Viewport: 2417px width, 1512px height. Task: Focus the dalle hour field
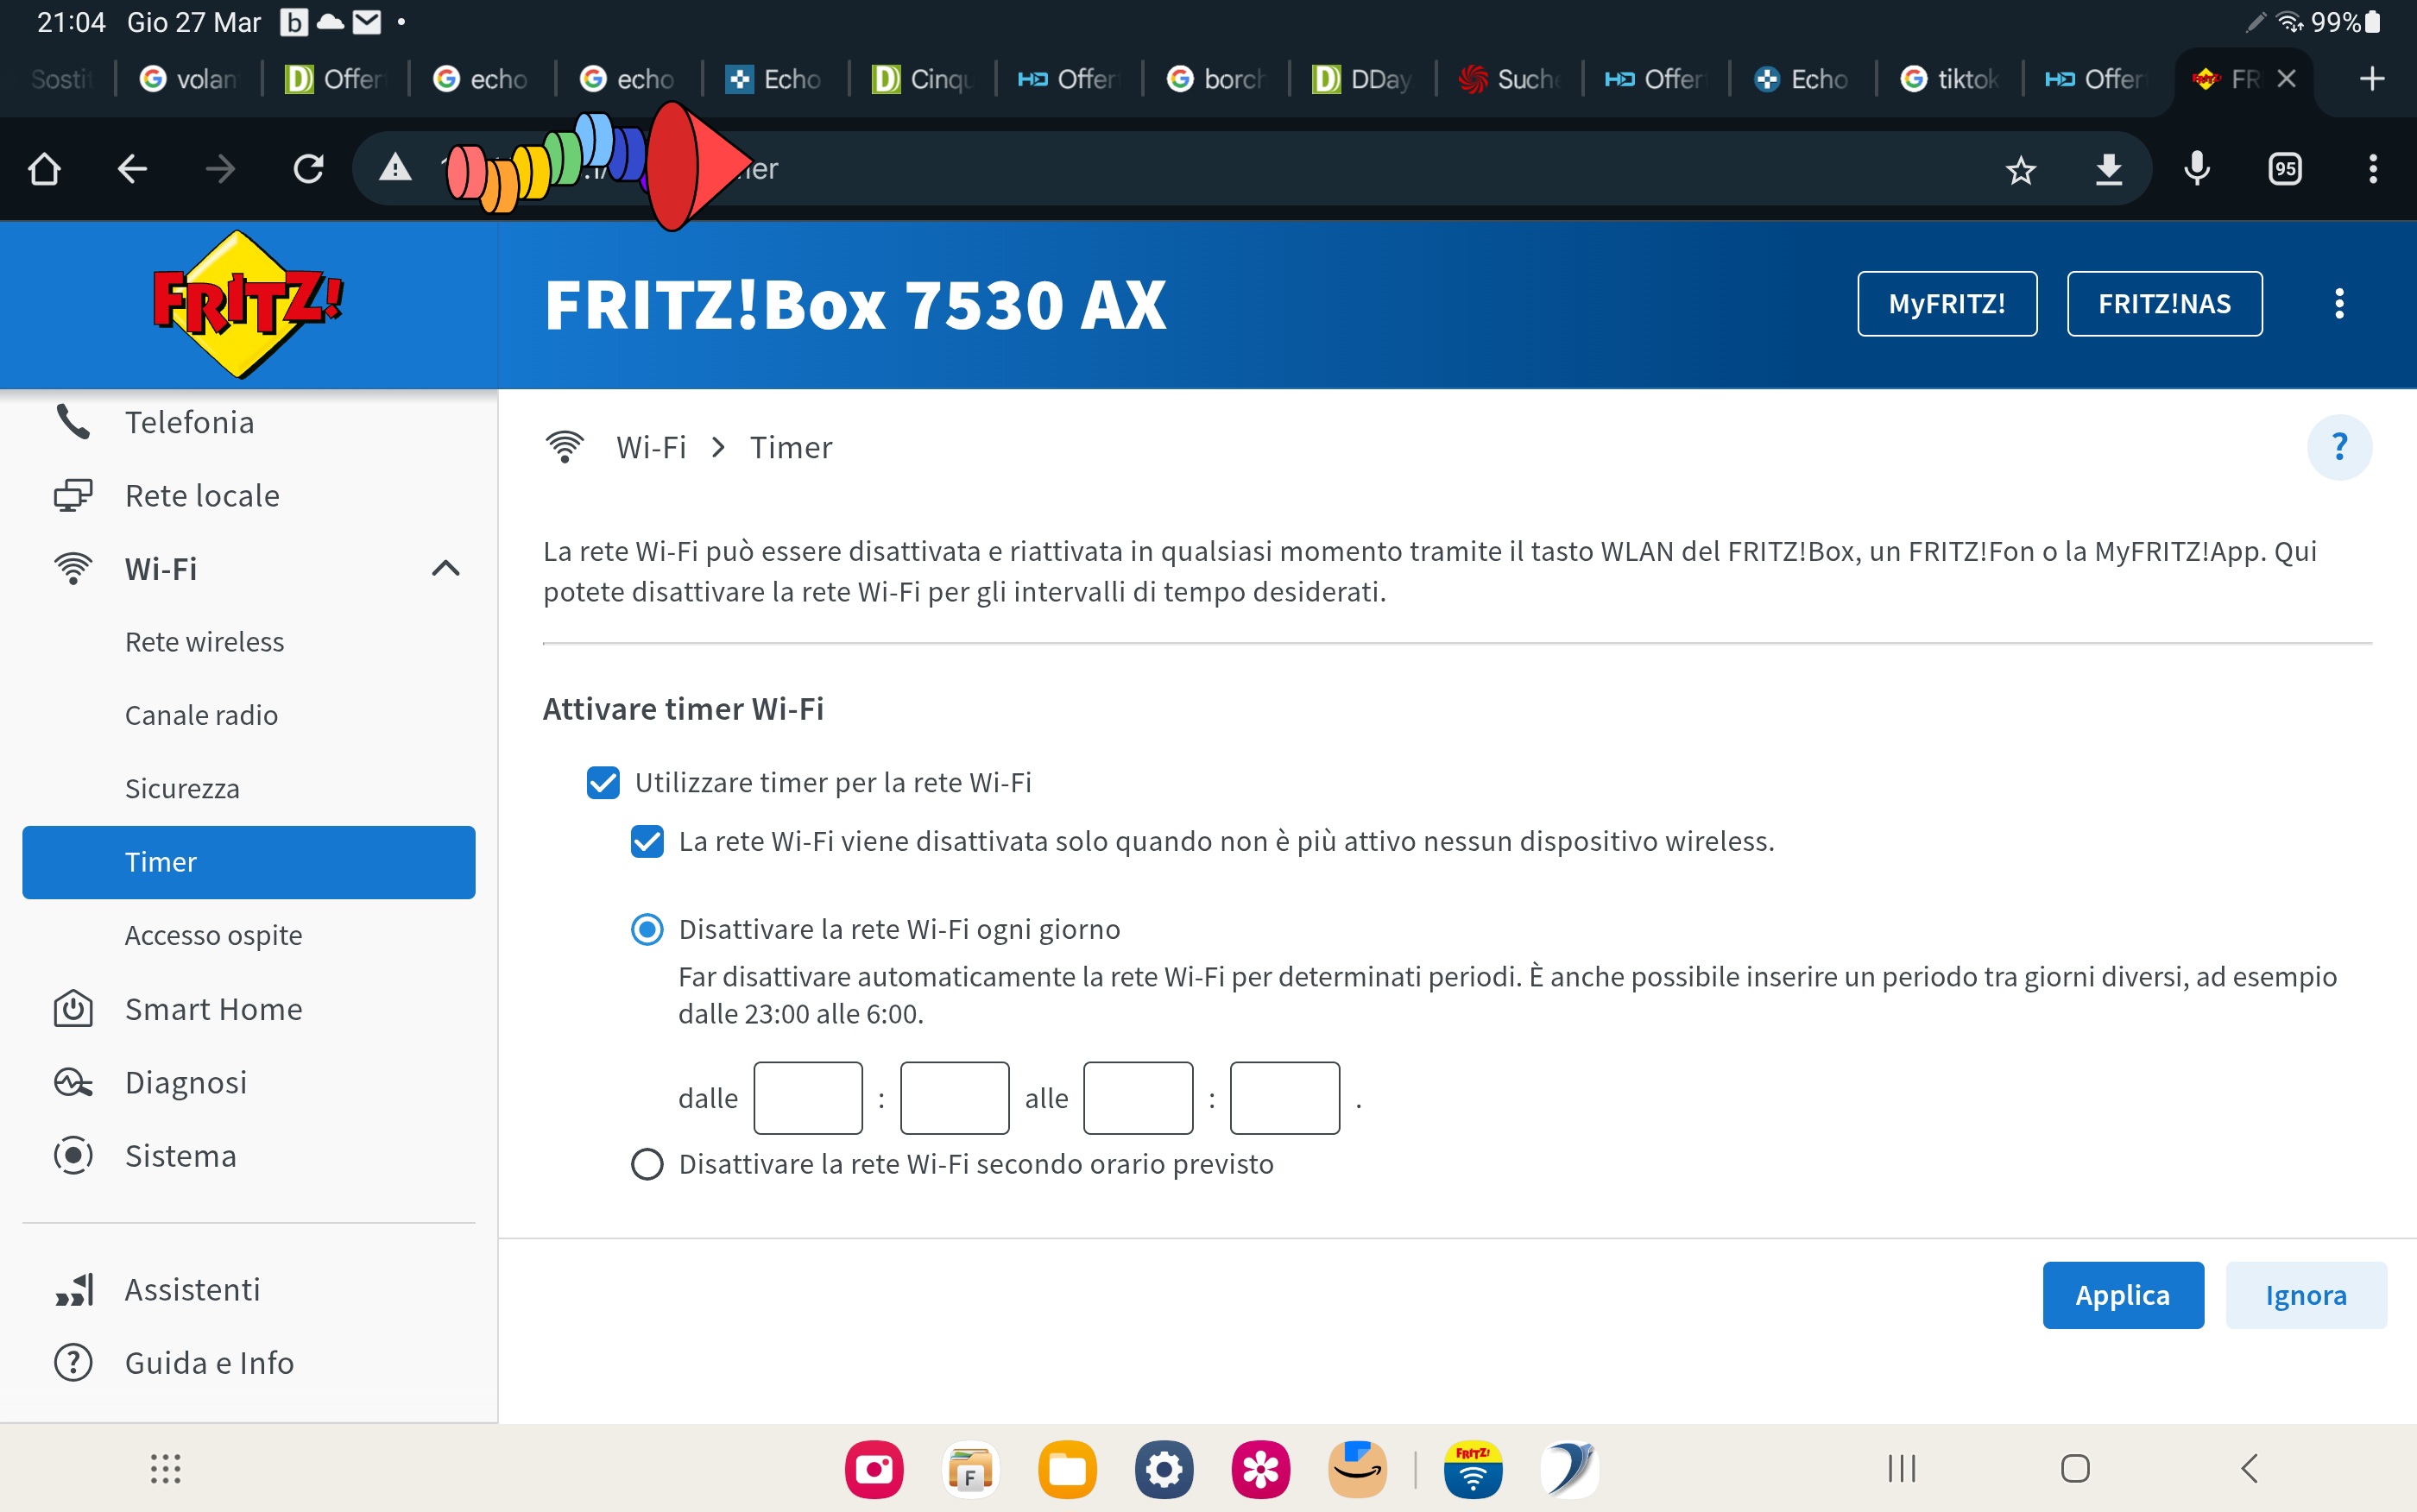808,1097
